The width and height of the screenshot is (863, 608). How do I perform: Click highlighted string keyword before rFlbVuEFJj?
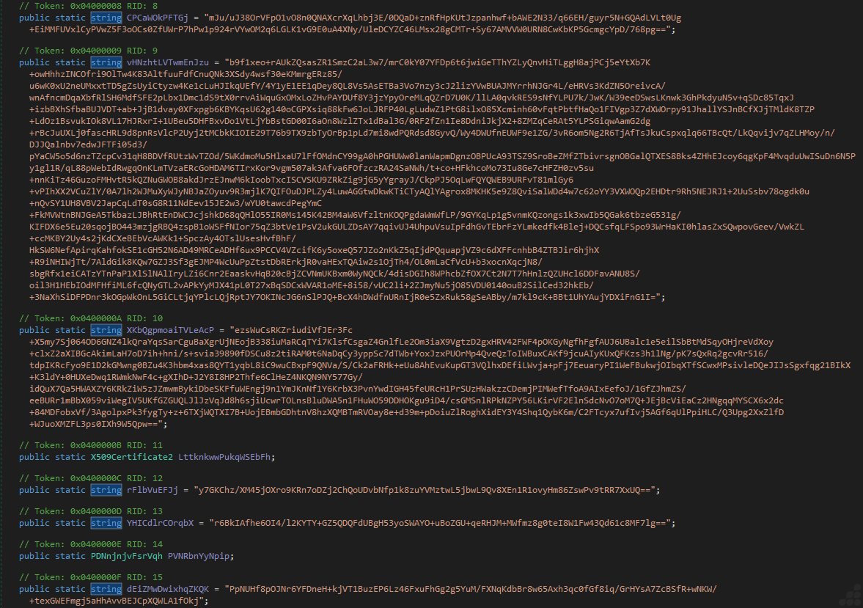pos(106,490)
